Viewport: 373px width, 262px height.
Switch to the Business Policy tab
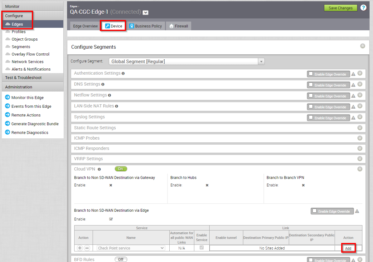point(145,26)
